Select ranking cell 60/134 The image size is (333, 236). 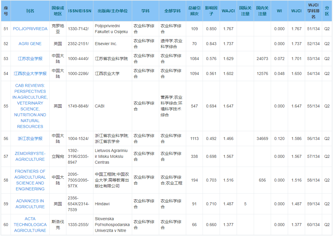click(x=313, y=225)
